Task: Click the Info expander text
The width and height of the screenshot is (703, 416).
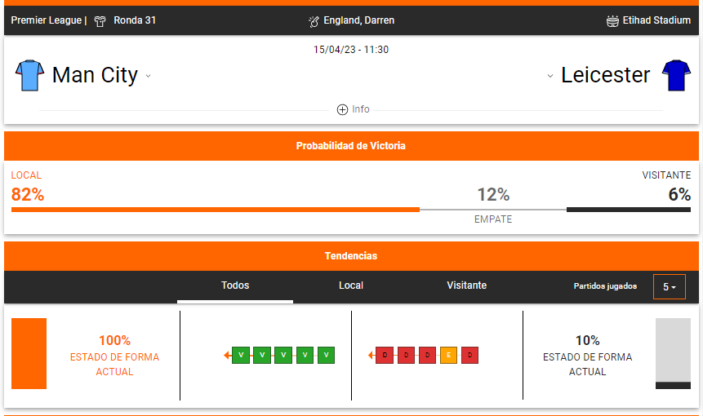Action: point(360,109)
